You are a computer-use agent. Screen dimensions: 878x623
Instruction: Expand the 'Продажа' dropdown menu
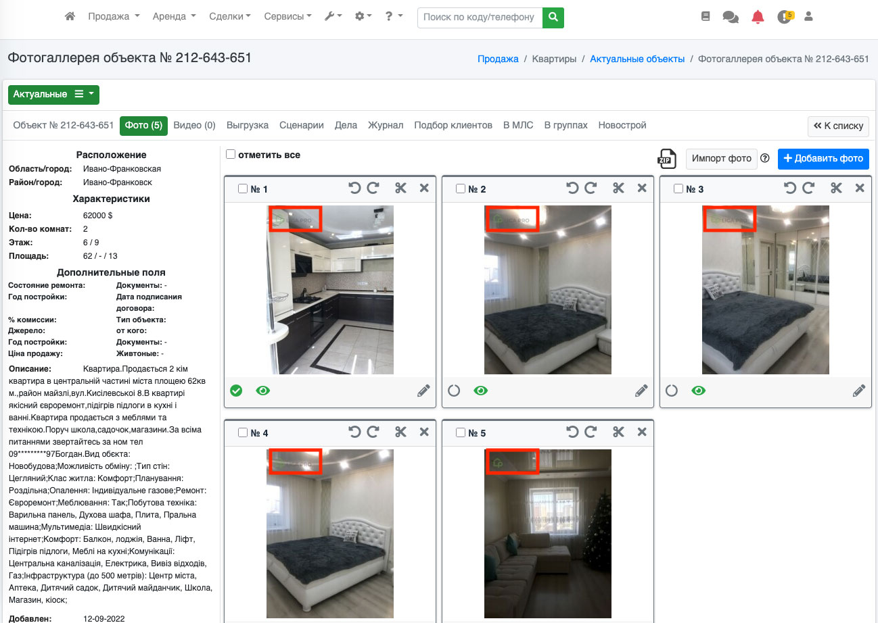tap(114, 17)
